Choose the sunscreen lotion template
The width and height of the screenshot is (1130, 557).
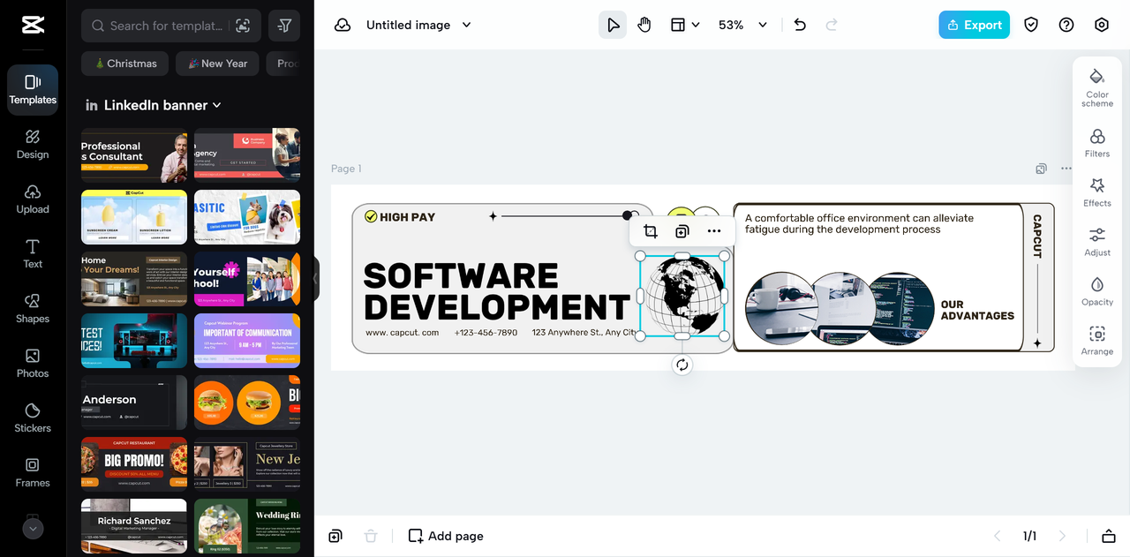point(134,217)
